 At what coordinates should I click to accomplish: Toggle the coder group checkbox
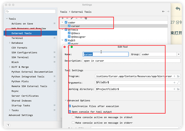(66, 22)
